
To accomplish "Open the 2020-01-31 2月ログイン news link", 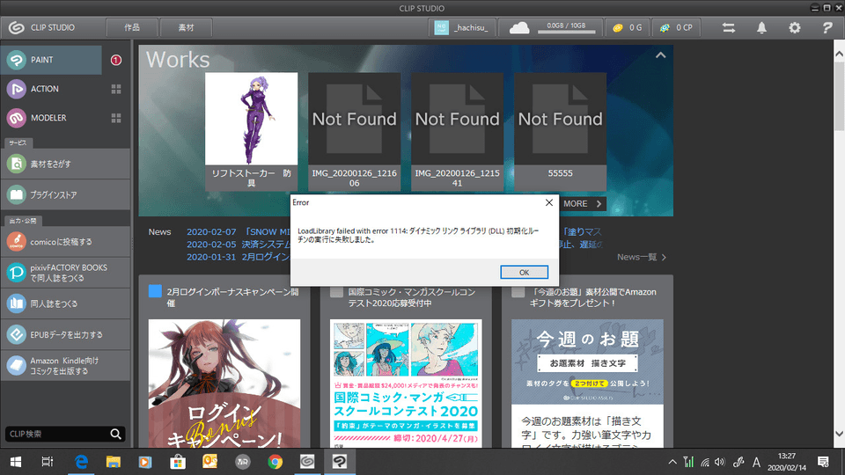I will pyautogui.click(x=239, y=257).
